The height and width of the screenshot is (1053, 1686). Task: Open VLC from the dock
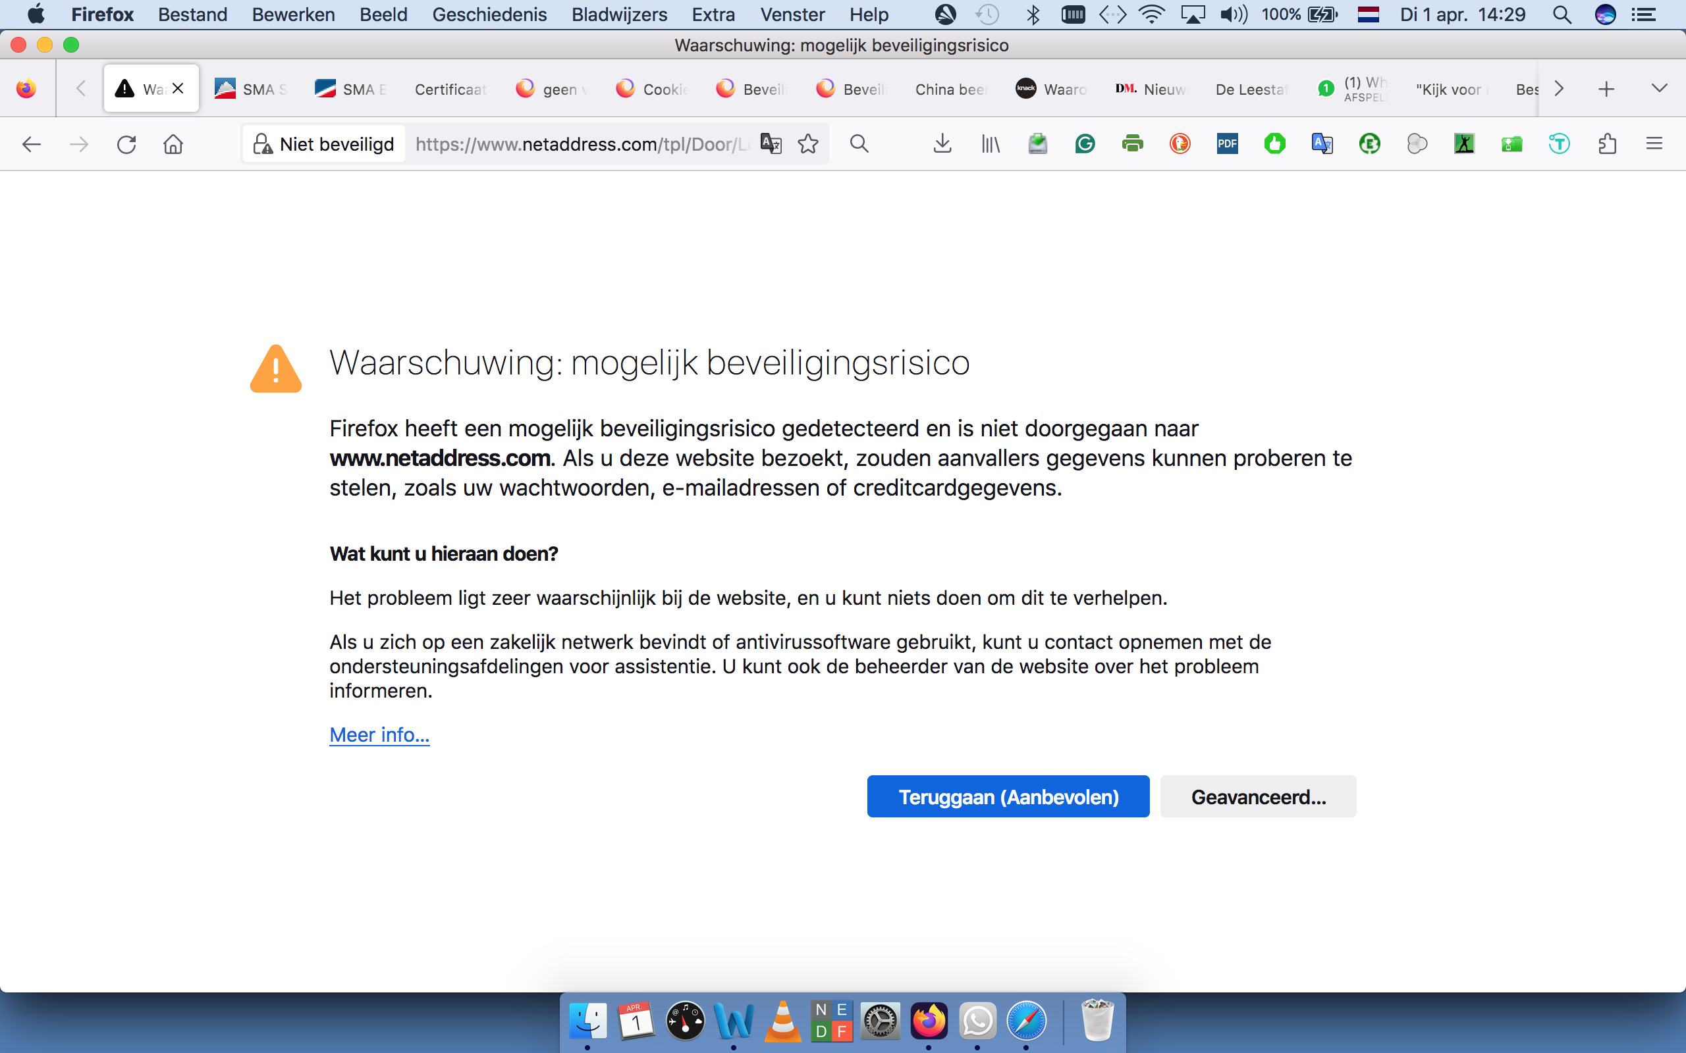[x=782, y=1021]
